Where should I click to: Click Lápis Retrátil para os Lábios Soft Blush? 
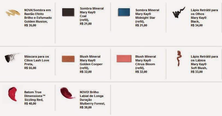pyautogui.click(x=204, y=64)
